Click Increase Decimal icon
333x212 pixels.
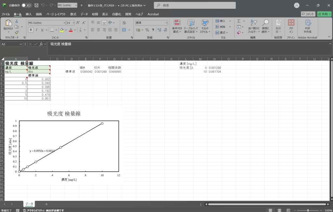click(x=159, y=30)
